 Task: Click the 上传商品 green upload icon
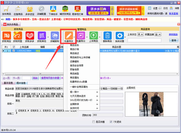pos(93,37)
